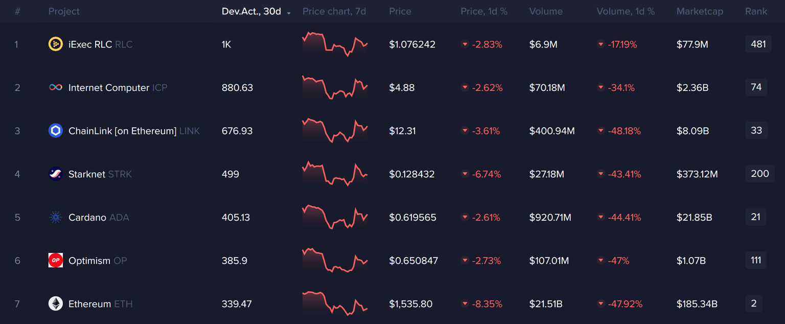Sort by Price, 1d % column
This screenshot has width=785, height=324.
tap(483, 11)
